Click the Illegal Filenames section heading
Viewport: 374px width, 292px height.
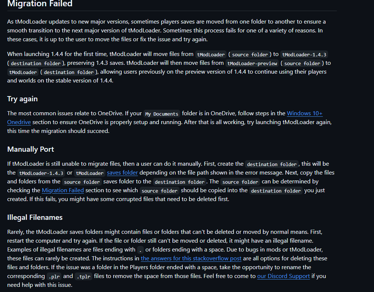click(35, 217)
